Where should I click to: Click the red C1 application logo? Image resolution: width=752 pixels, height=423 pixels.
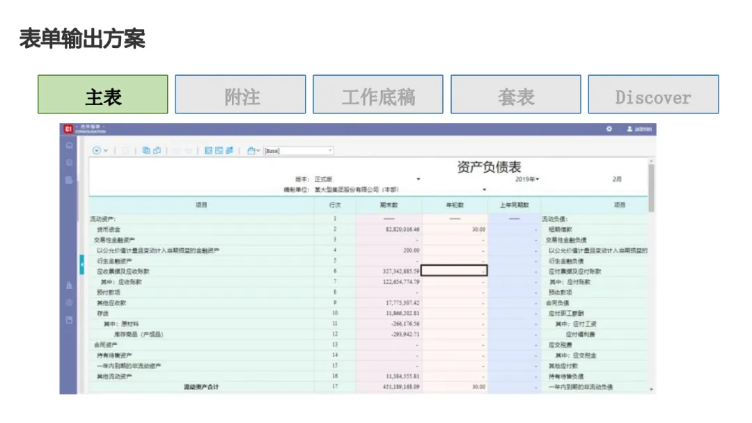click(68, 129)
